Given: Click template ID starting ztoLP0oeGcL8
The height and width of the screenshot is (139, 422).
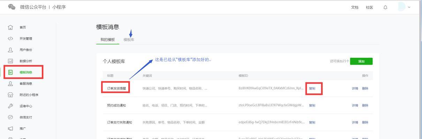Looking at the screenshot, I should [x=271, y=105].
